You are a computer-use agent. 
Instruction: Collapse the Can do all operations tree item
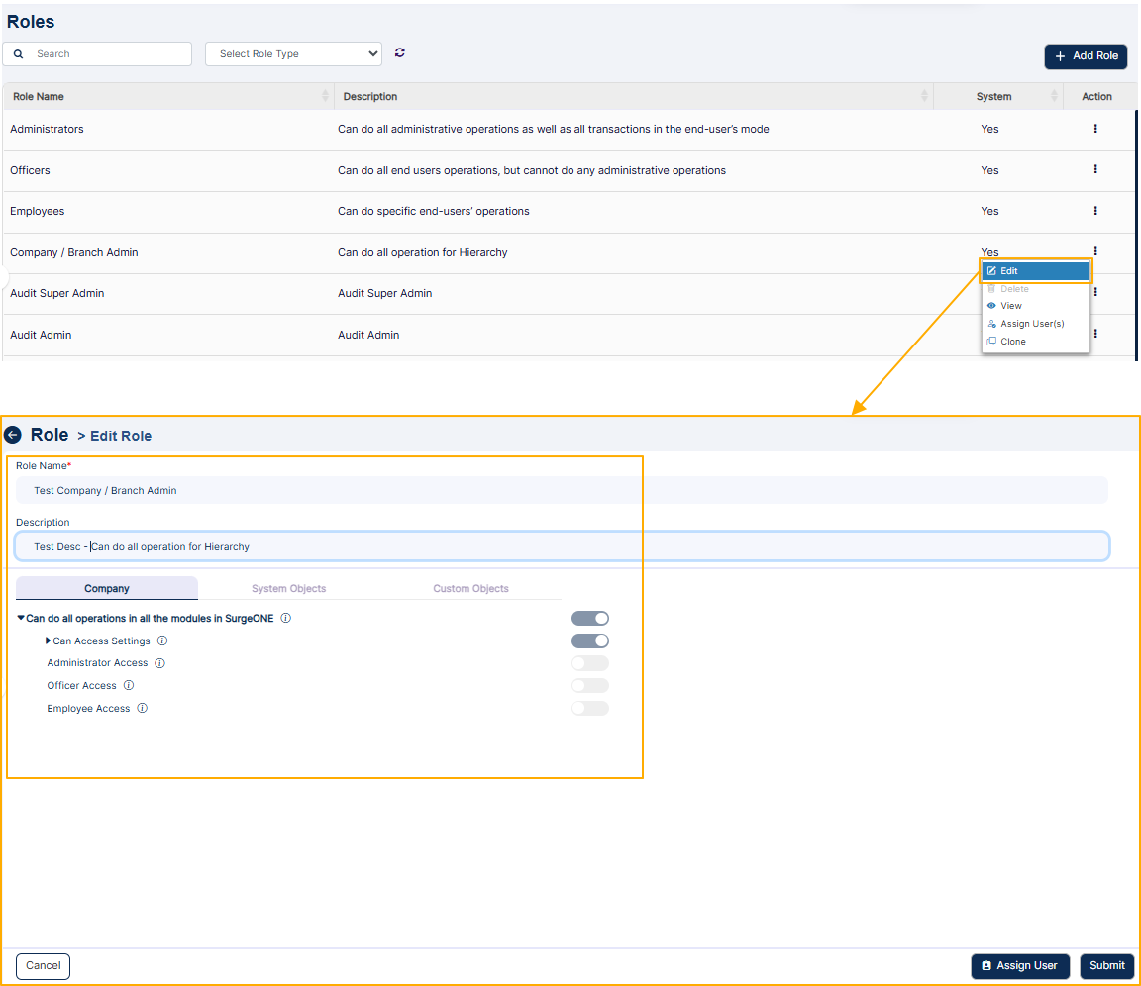click(x=21, y=617)
